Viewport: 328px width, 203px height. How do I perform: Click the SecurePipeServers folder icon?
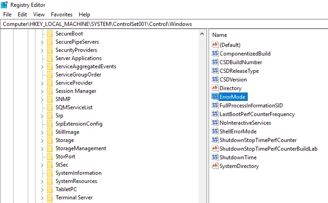pyautogui.click(x=50, y=42)
